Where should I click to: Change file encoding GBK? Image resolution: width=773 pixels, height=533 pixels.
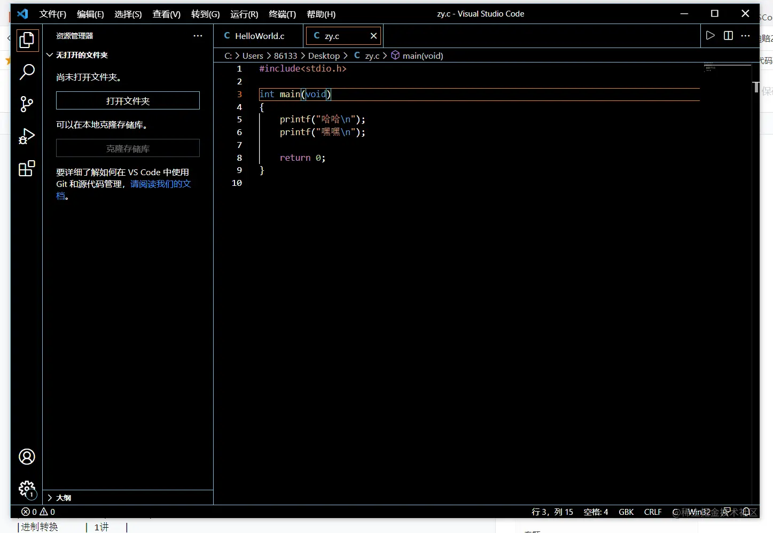click(626, 512)
